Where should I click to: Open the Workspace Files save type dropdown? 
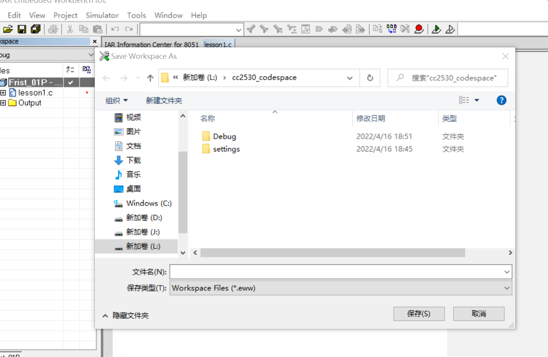click(x=507, y=288)
